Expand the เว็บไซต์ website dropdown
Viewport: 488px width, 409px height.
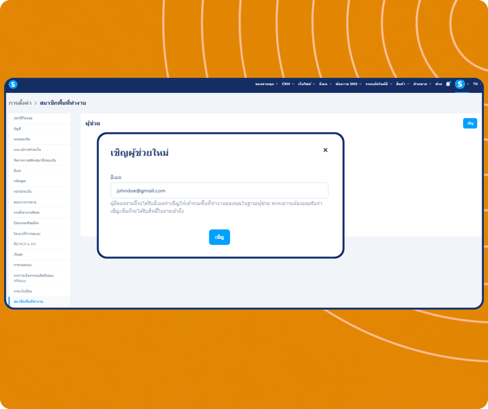click(306, 84)
